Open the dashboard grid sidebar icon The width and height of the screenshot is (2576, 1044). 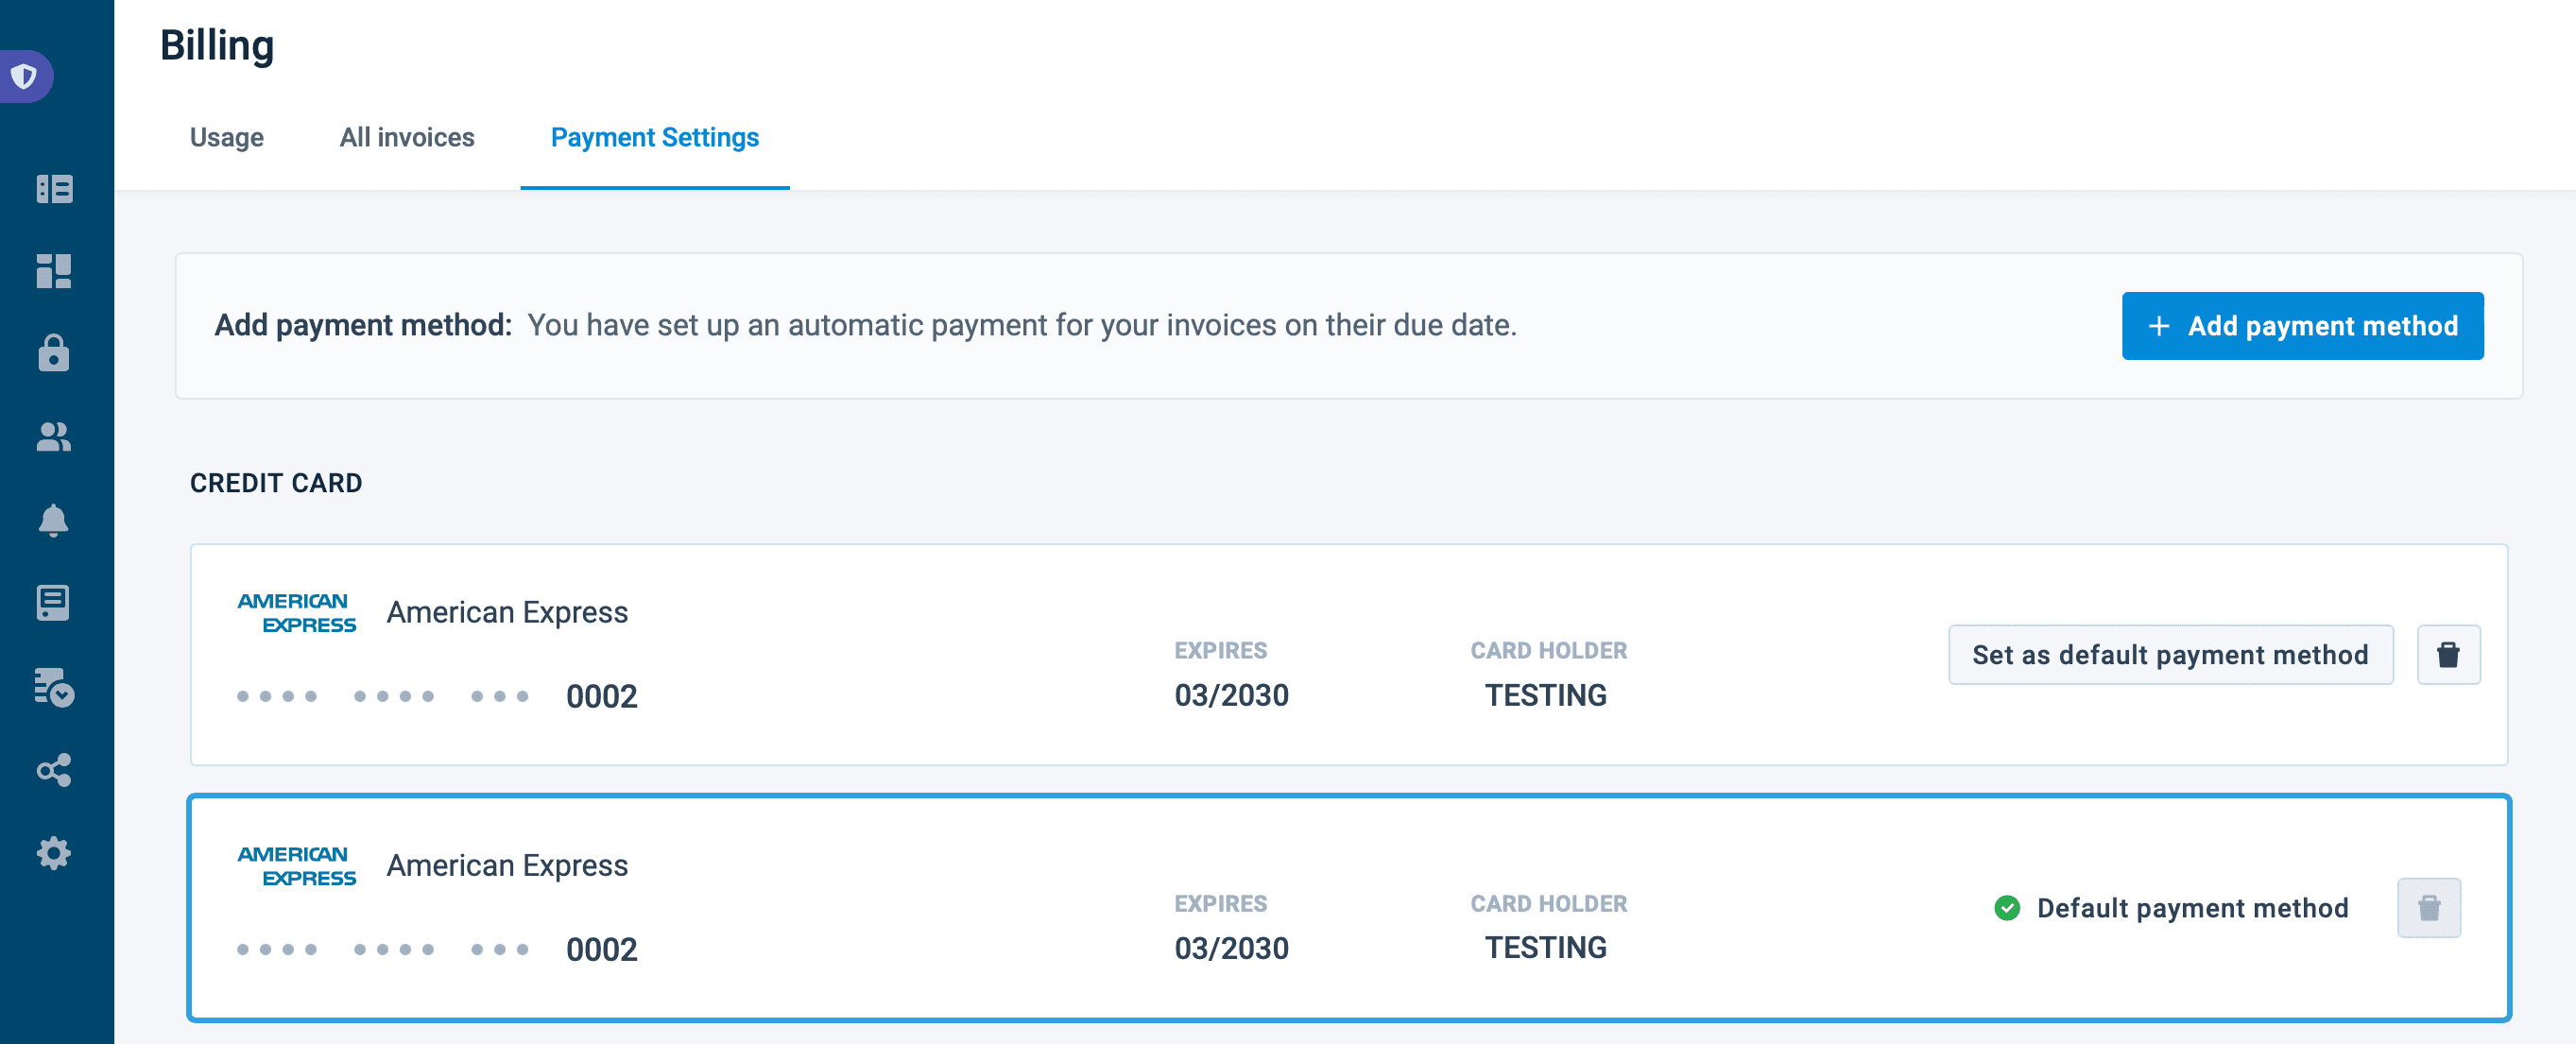click(54, 271)
